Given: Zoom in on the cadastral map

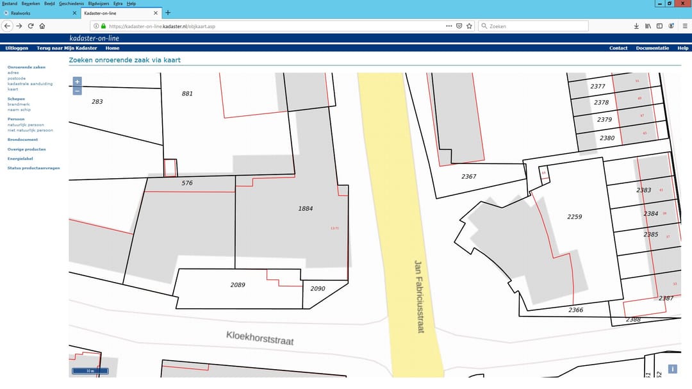Looking at the screenshot, I should point(77,81).
